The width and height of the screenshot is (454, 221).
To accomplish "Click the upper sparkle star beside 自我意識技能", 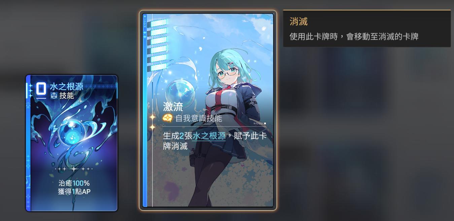I will click(152, 117).
